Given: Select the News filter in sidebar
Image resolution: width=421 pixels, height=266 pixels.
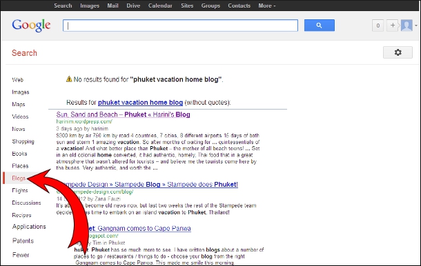Looking at the screenshot, I should click(19, 129).
